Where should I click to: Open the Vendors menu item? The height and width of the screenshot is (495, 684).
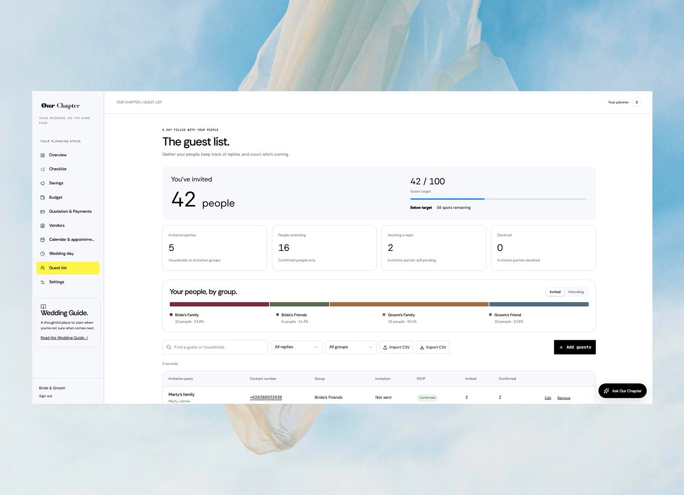pyautogui.click(x=68, y=226)
